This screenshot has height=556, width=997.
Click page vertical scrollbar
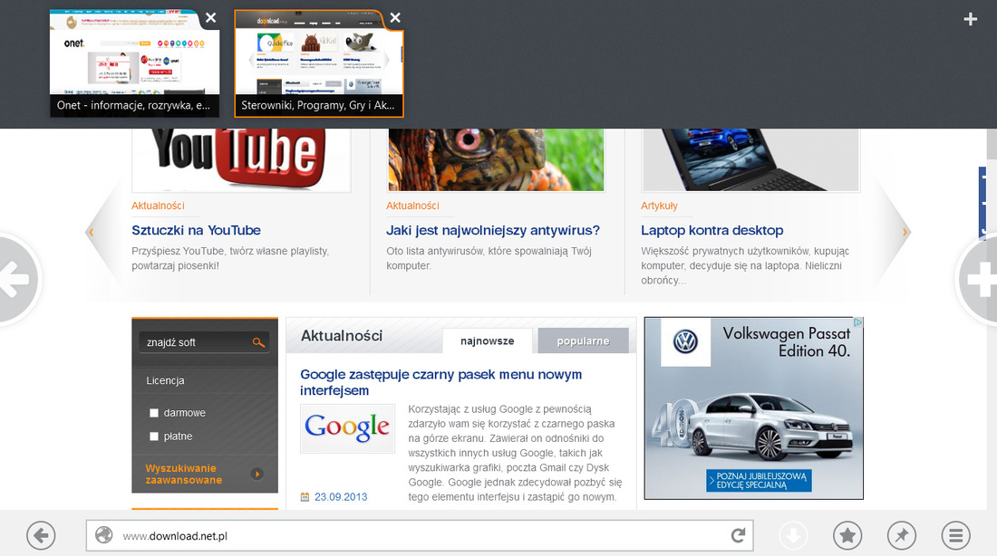(x=992, y=318)
